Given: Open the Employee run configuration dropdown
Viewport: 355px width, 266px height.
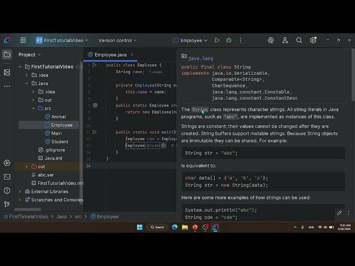Looking at the screenshot, I should [x=190, y=40].
